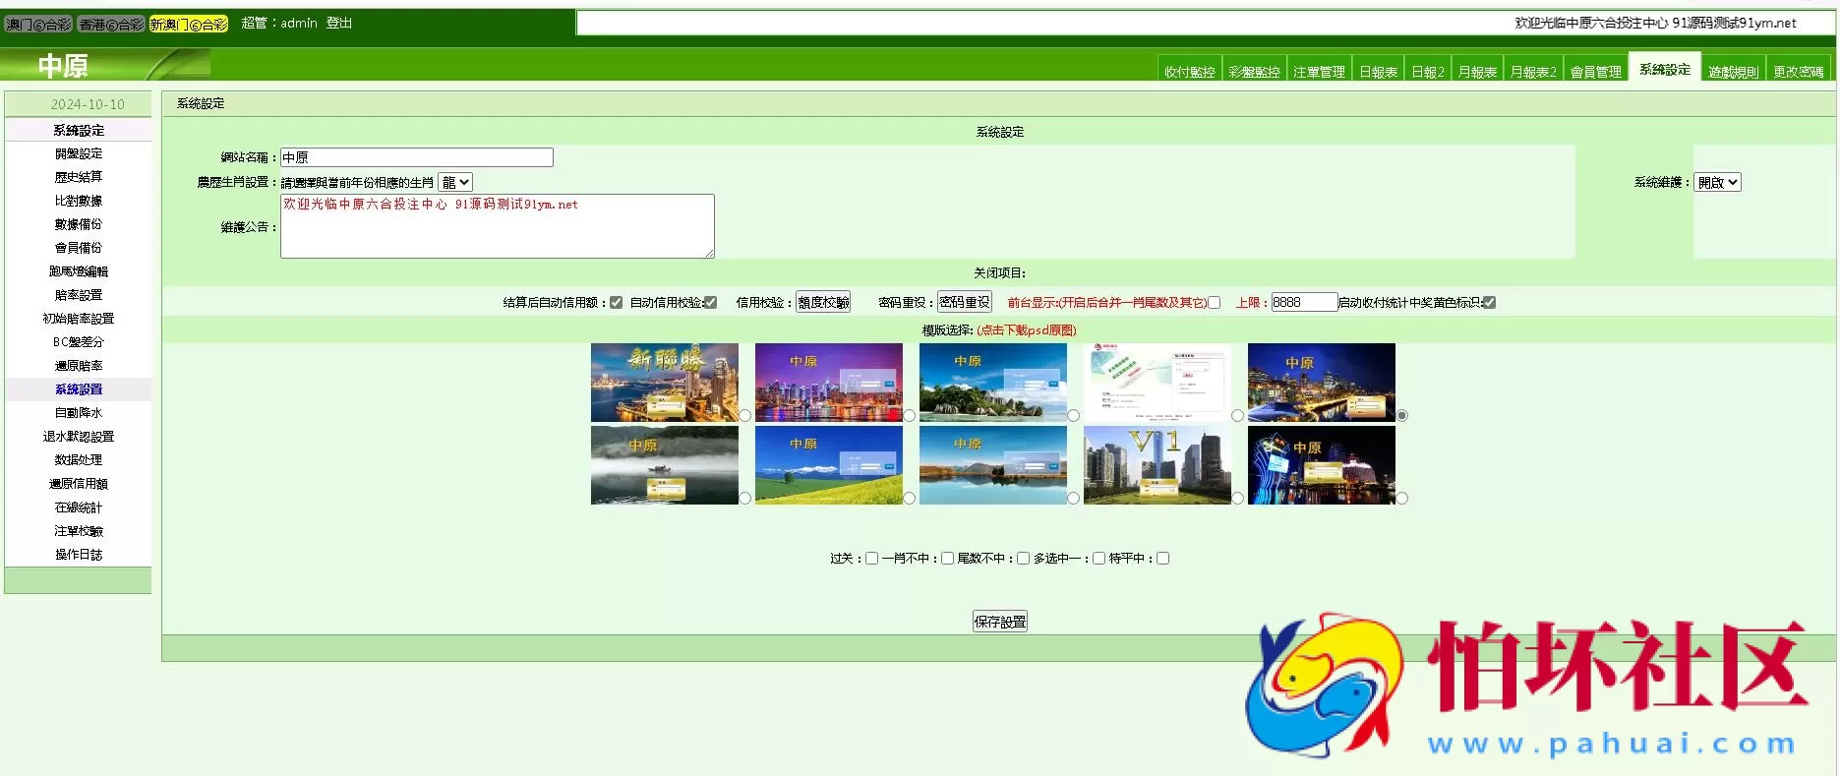1840x776 pixels.
Task: Open the 更改密碼 tab
Action: pos(1798,72)
